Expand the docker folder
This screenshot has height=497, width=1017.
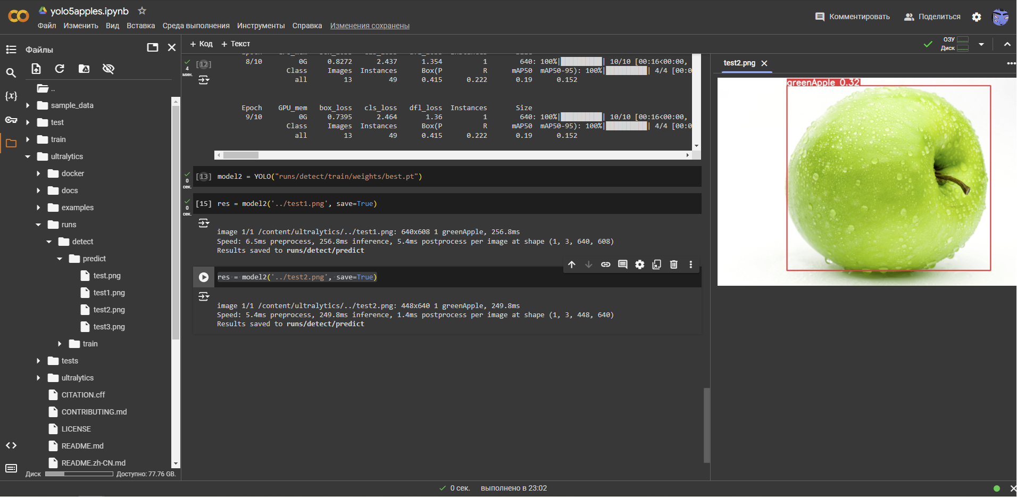38,173
